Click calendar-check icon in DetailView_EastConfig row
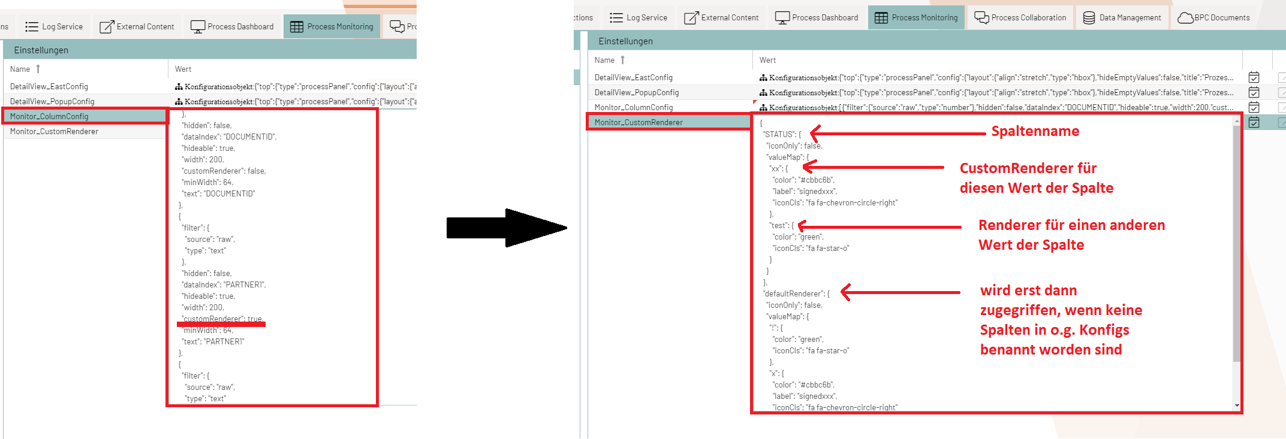Screen dimensions: 1286x439 [1254, 77]
